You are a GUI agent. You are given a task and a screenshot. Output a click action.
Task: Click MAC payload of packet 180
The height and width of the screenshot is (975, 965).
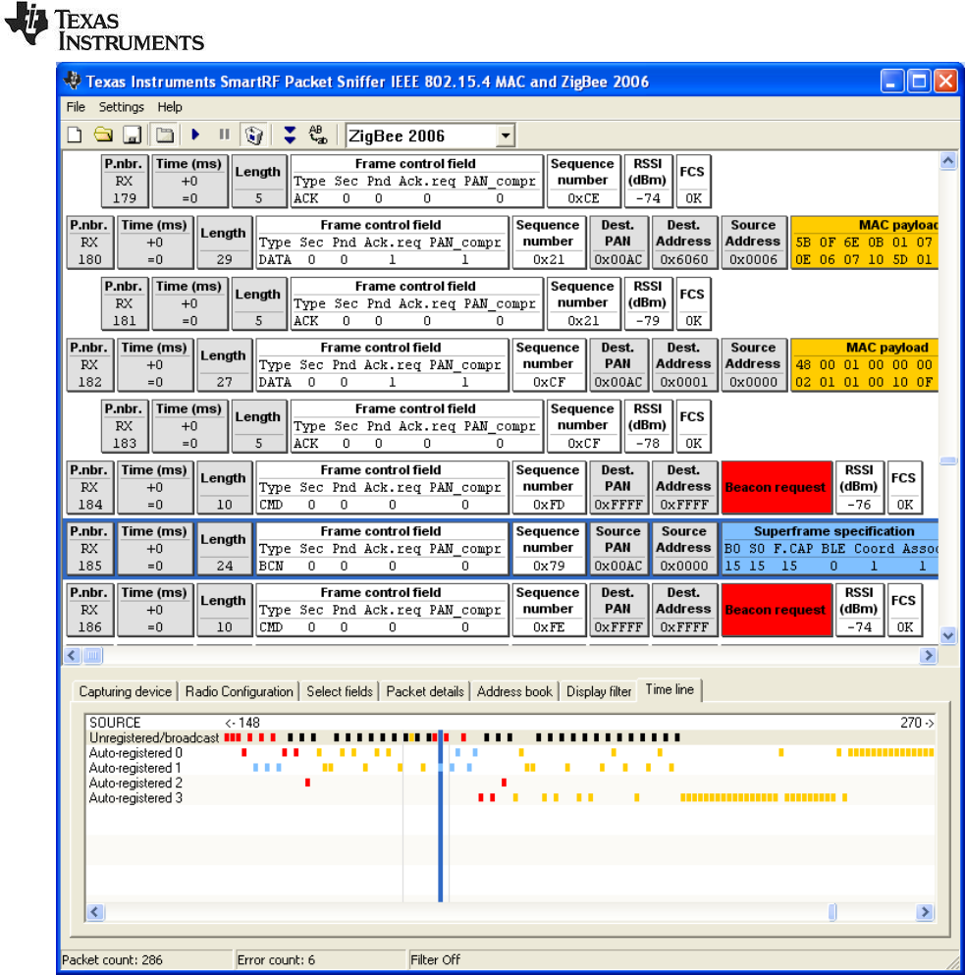(x=864, y=242)
